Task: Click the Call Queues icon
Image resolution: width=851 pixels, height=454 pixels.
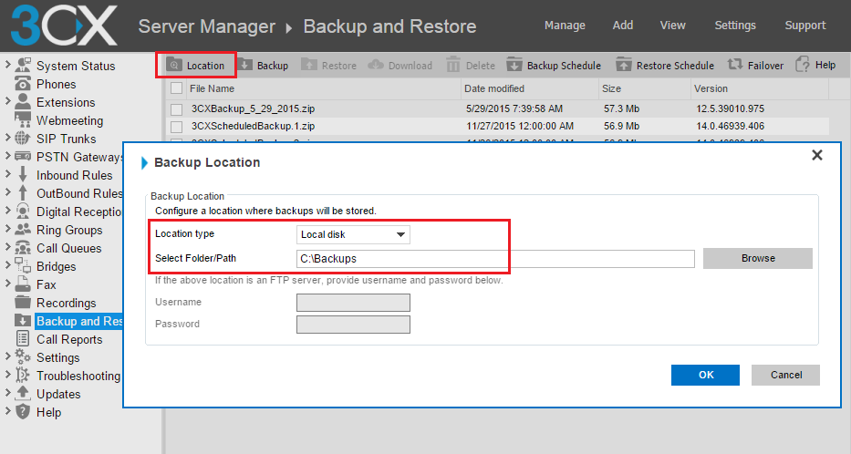Action: tap(23, 247)
